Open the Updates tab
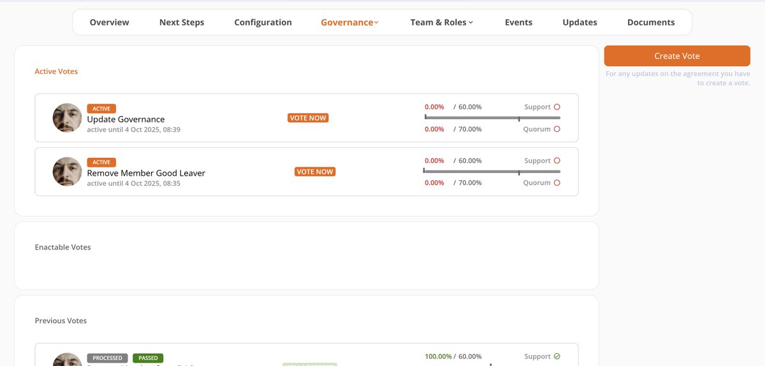 [579, 22]
